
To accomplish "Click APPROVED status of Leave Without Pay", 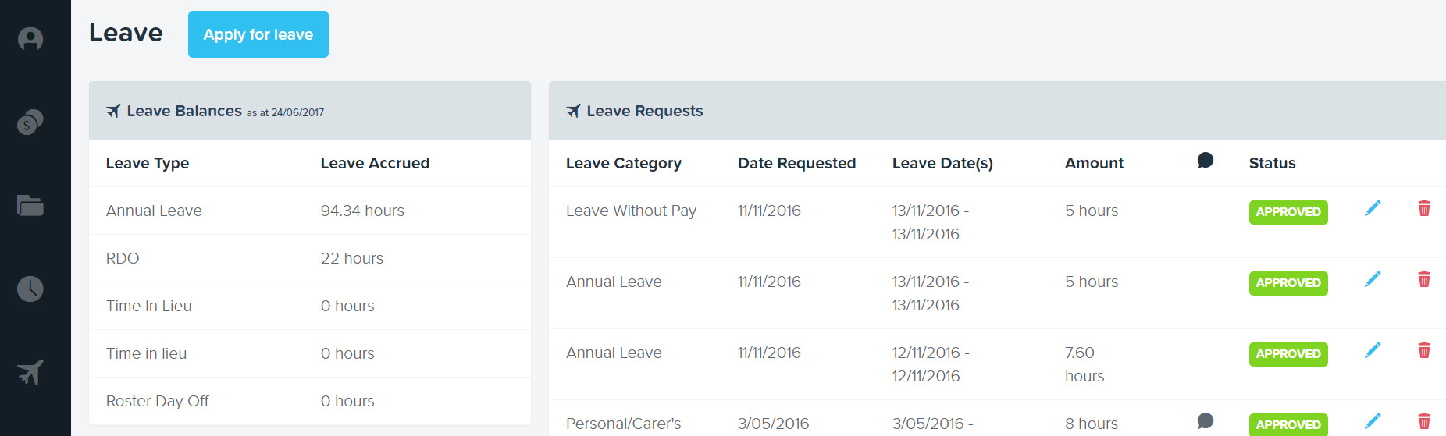I will coord(1288,212).
